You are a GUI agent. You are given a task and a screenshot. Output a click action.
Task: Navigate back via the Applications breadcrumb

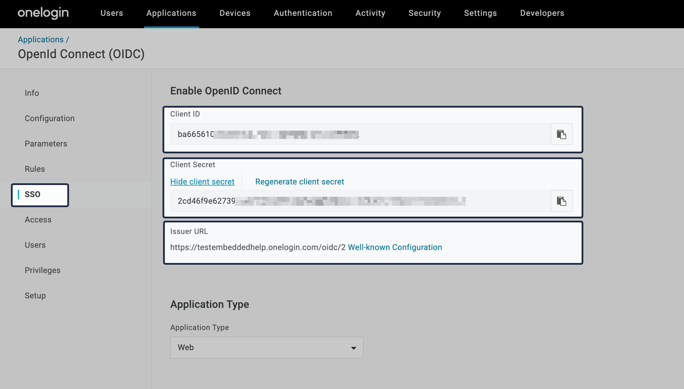tap(41, 39)
